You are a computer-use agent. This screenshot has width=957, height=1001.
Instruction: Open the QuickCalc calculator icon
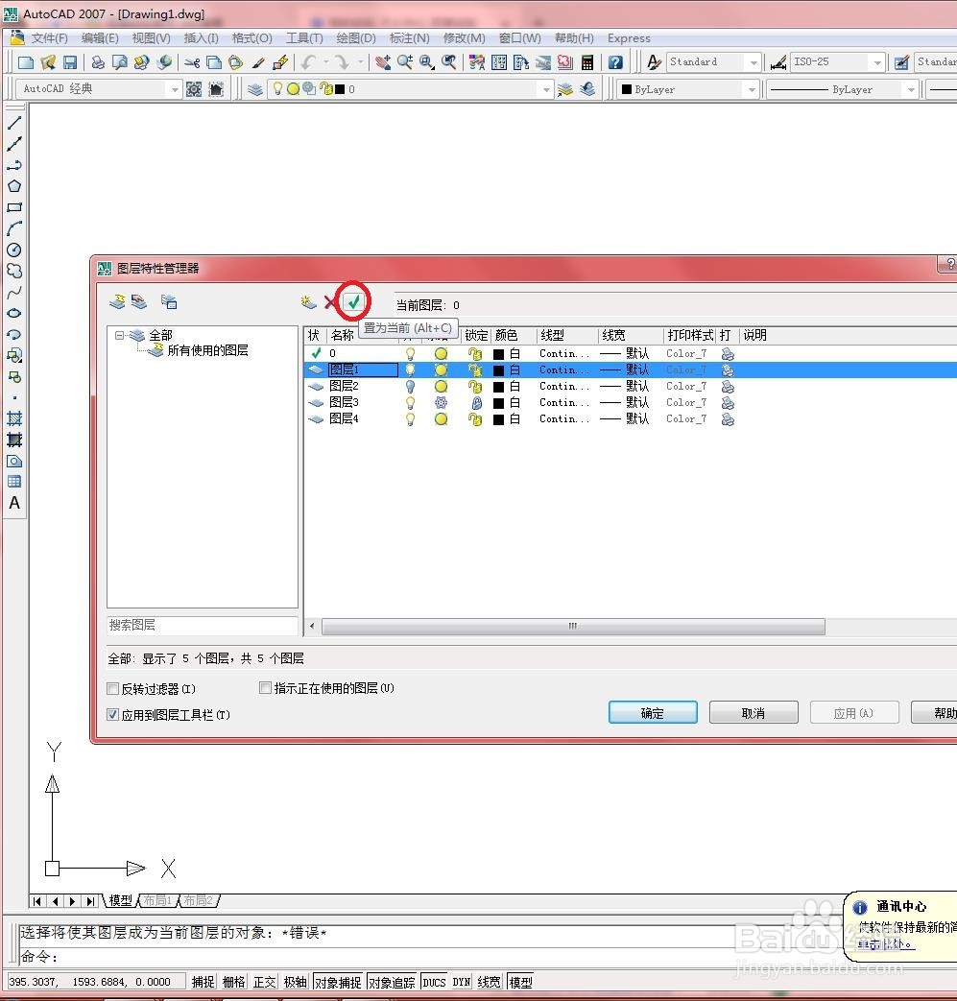(x=587, y=62)
